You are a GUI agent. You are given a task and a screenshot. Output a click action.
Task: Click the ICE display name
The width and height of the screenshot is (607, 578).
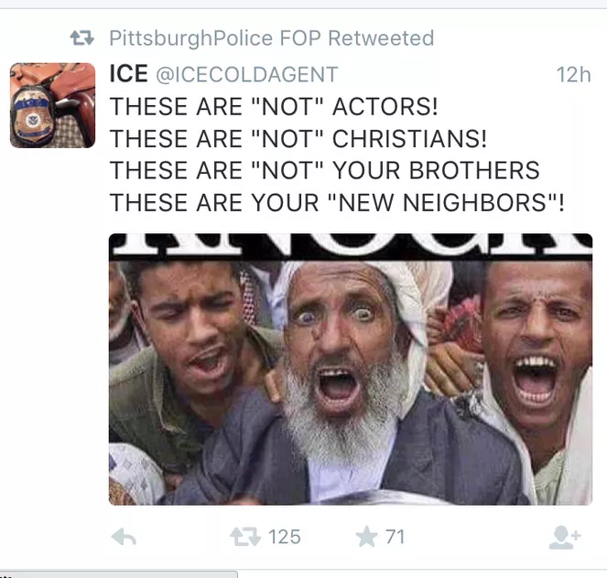pyautogui.click(x=129, y=73)
